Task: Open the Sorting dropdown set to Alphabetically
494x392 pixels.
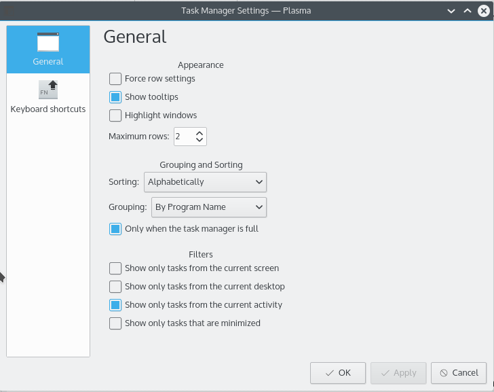Action: pos(205,182)
